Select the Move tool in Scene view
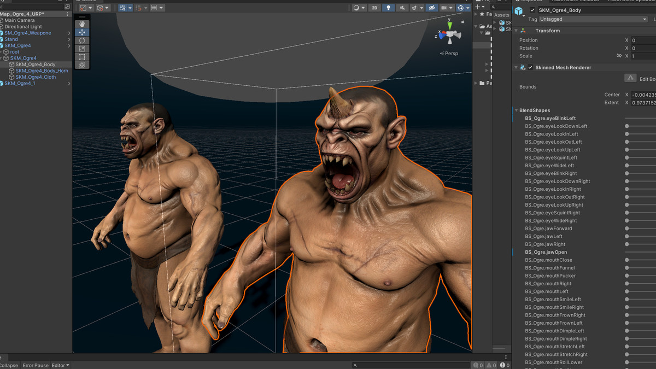 (82, 32)
